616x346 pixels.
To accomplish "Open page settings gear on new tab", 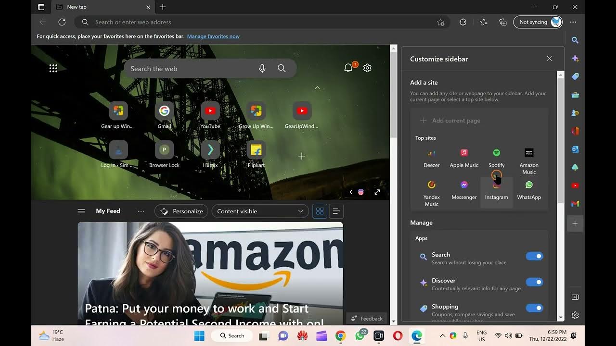I will point(367,68).
